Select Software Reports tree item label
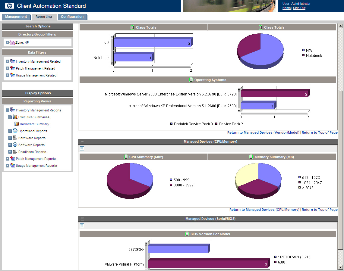This screenshot has width=344, height=271. coord(31,145)
